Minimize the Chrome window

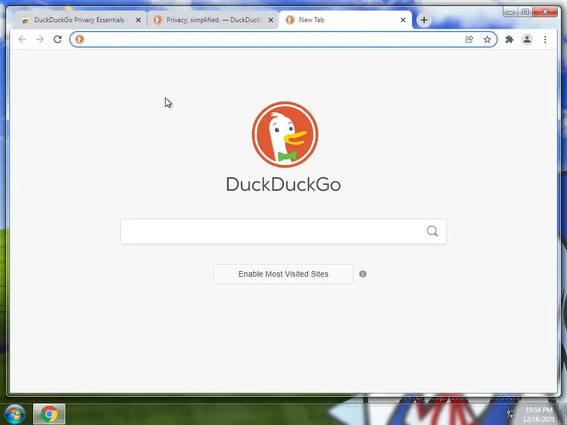(510, 12)
